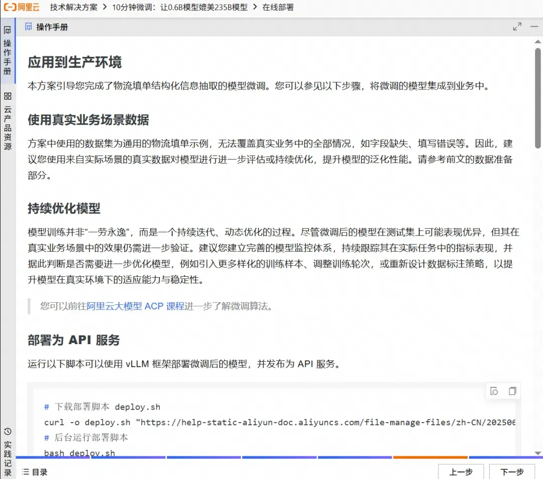Collapse the 操作手册 panel with the dash icon
543x479 pixels.
point(534,27)
